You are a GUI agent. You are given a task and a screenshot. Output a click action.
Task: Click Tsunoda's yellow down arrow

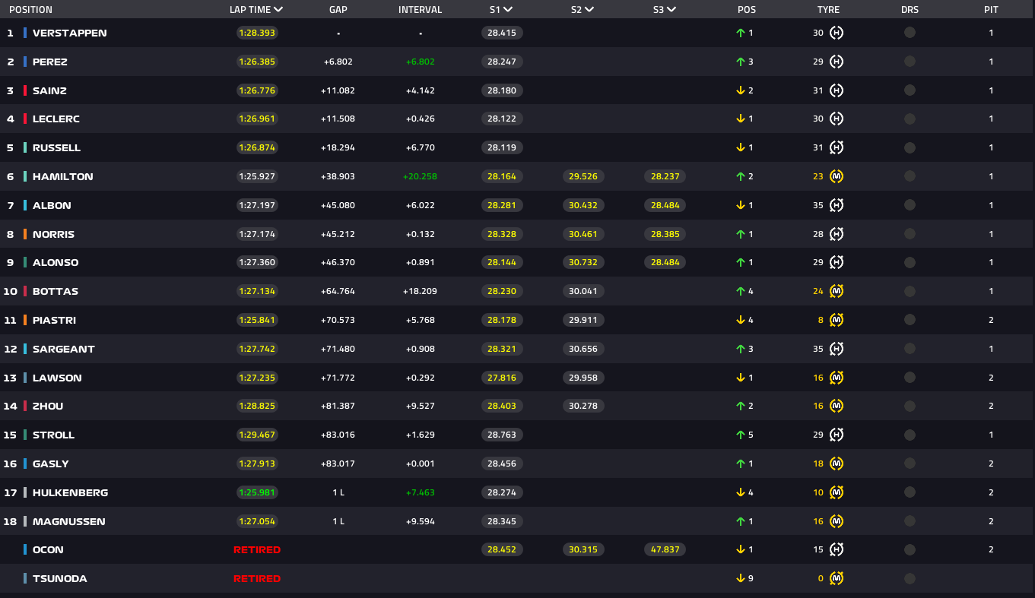coord(740,578)
